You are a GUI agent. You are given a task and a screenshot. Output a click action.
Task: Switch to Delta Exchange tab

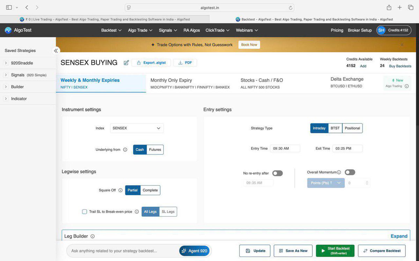coord(347,82)
